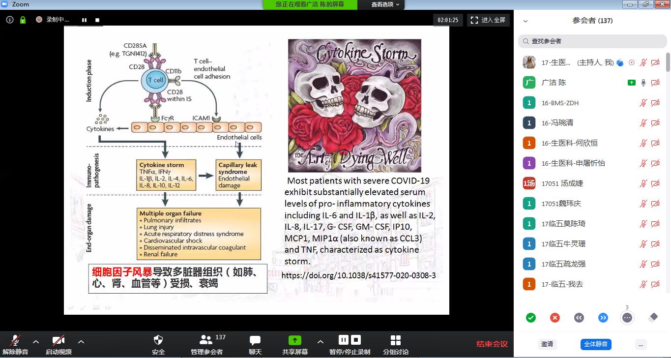Toggle video icon for 16-冯琬清
671x358 pixels.
655,123
